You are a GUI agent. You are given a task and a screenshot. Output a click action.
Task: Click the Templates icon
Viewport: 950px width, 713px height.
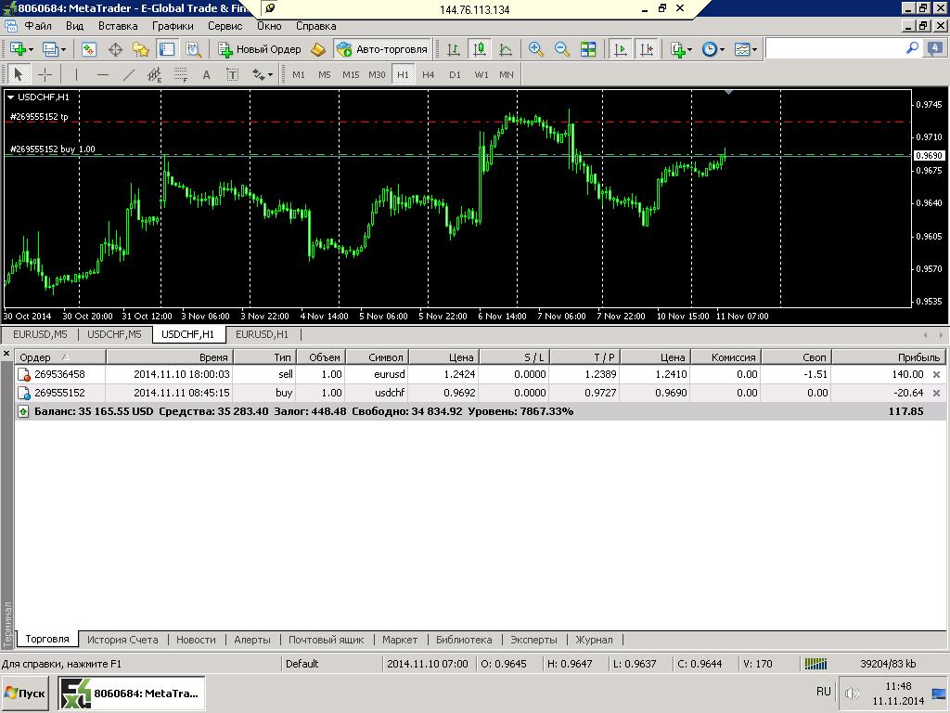pos(741,49)
